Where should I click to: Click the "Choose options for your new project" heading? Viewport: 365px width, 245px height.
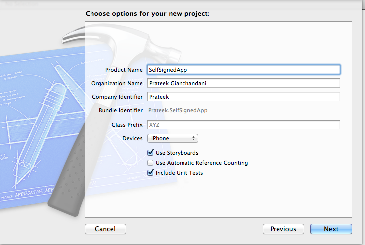[x=147, y=13]
